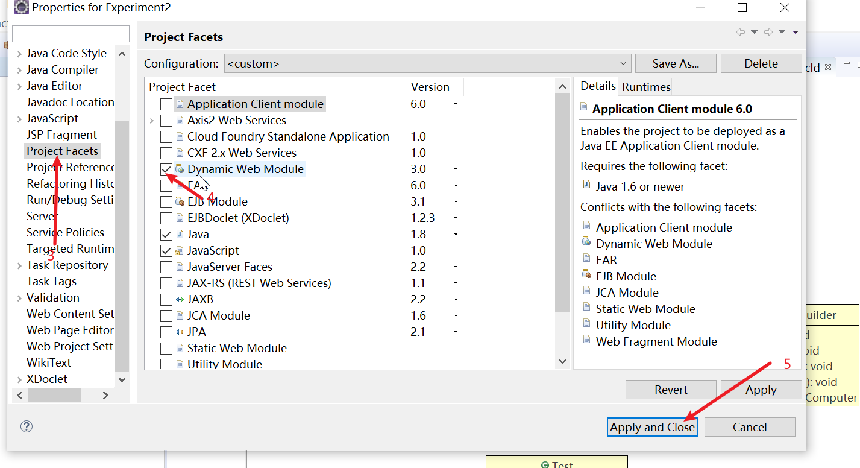The width and height of the screenshot is (860, 468).
Task: Check the EJB Module checkbox
Action: [166, 202]
